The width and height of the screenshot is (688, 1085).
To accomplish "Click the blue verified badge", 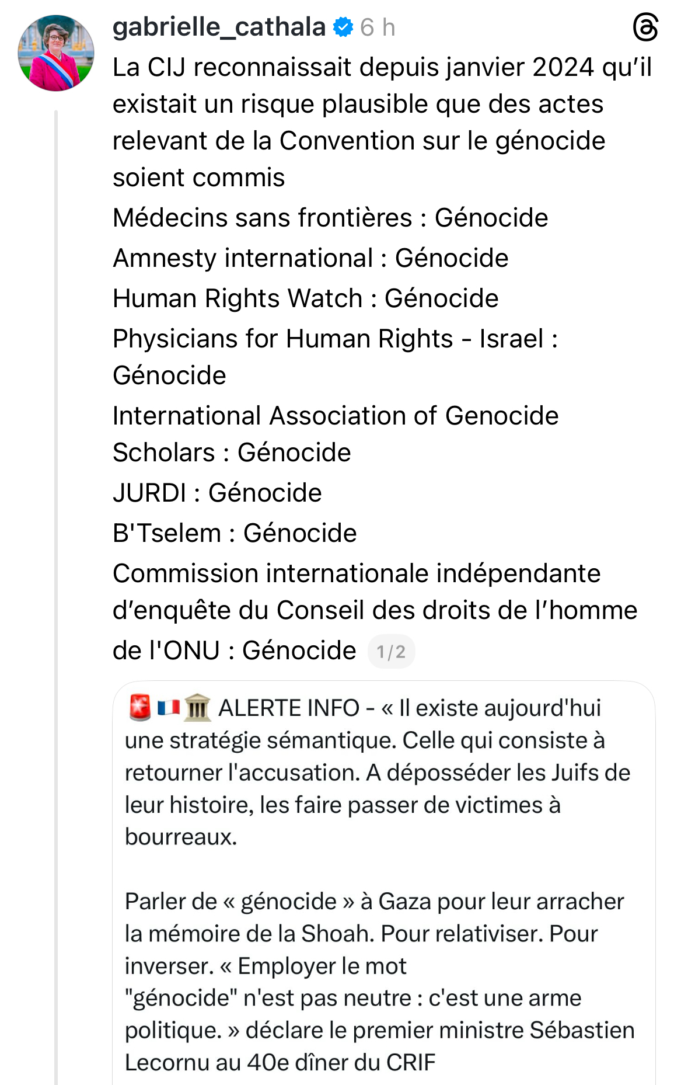I will pos(343,27).
